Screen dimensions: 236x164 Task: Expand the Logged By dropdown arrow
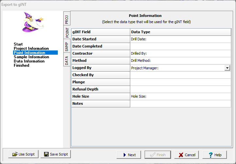click(227, 68)
